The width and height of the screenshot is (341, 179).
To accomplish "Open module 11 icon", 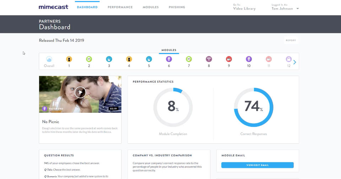I will 269,59.
